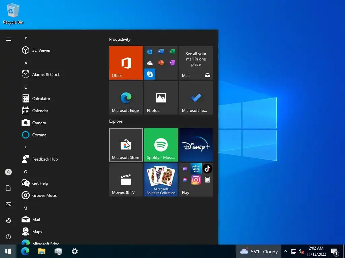Image resolution: width=345 pixels, height=258 pixels.
Task: Open the user account button
Action: coord(8,172)
